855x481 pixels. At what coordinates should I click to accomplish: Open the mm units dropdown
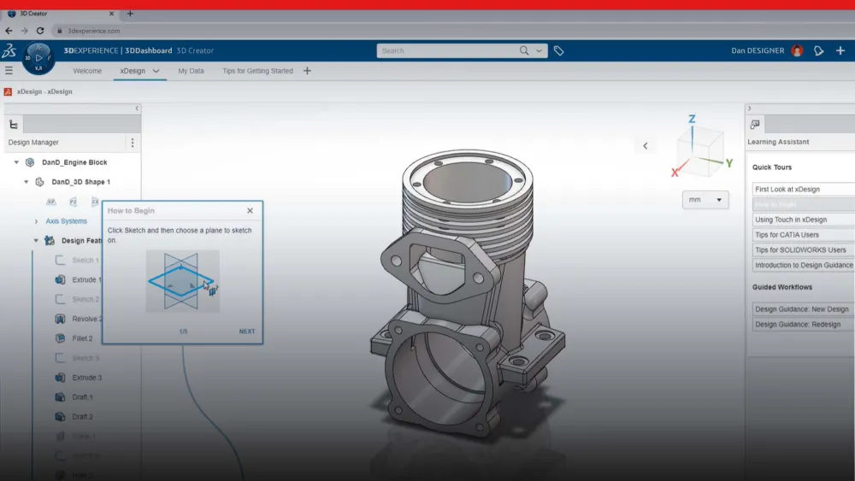tap(705, 200)
